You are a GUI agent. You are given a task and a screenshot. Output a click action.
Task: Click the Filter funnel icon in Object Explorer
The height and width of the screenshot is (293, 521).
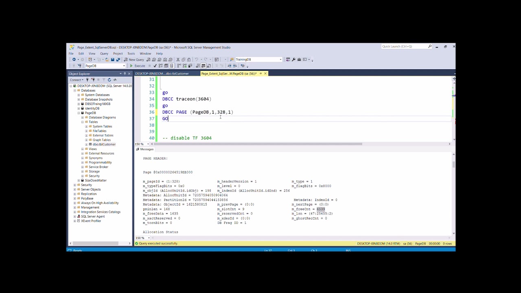pyautogui.click(x=104, y=80)
